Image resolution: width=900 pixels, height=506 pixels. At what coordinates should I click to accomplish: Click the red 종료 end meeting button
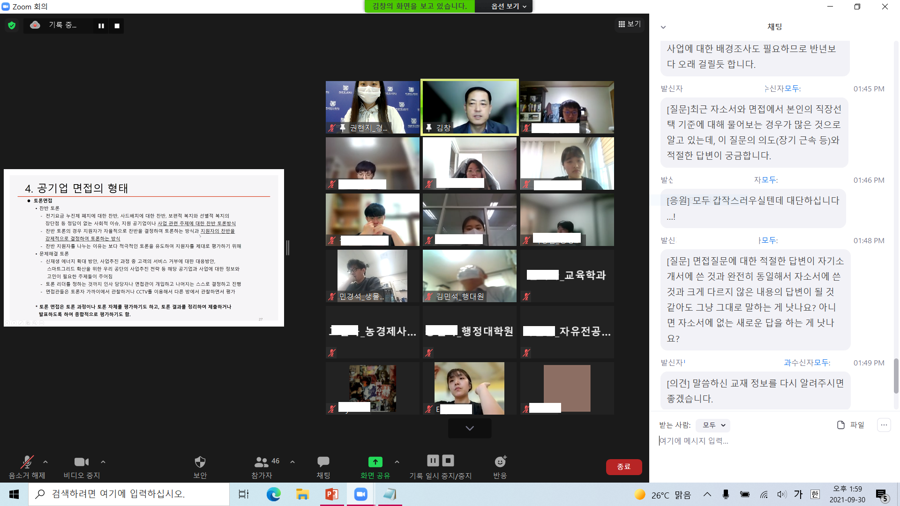[x=623, y=467]
